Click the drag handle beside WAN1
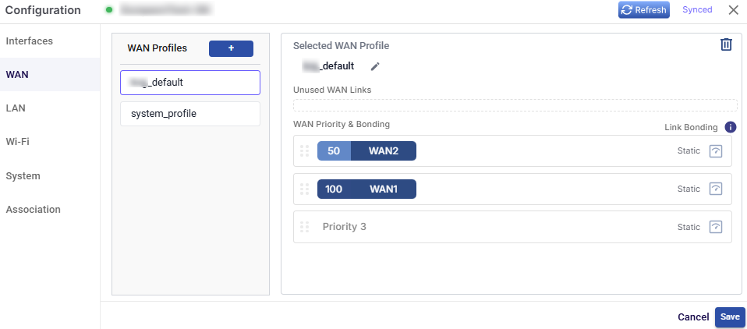Screen dimensions: 747x329 click(x=305, y=189)
